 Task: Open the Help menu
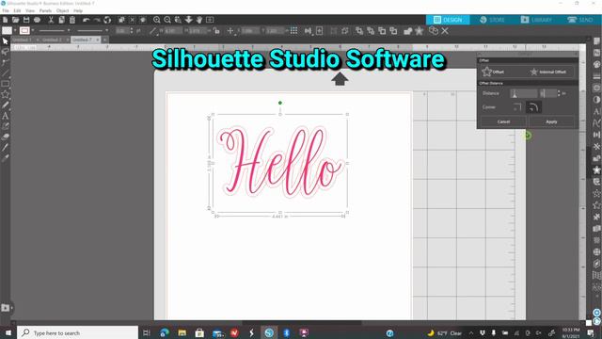pos(78,10)
